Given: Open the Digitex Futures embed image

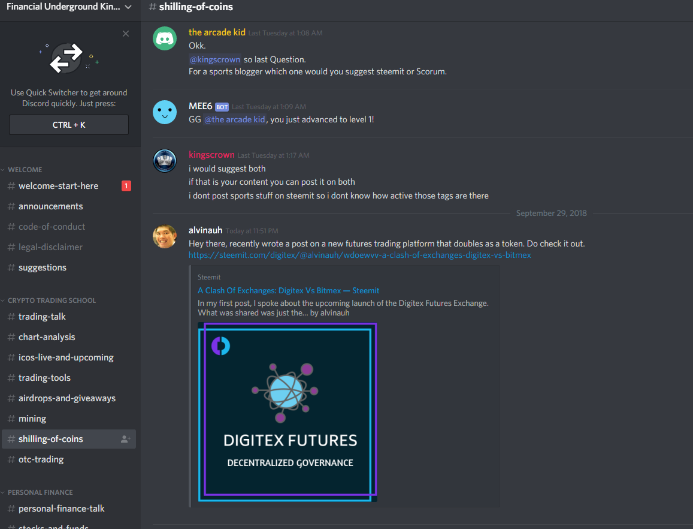Looking at the screenshot, I should [x=288, y=412].
